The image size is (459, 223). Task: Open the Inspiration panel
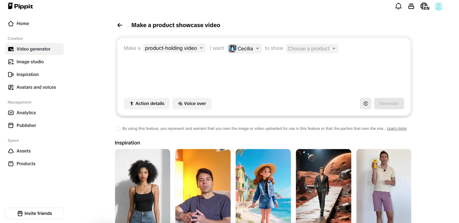(x=28, y=74)
